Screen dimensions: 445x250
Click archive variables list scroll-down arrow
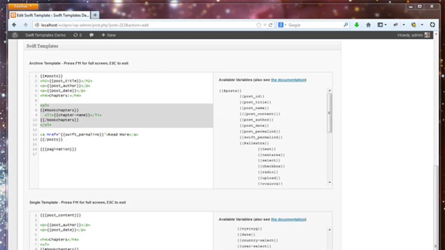point(329,182)
